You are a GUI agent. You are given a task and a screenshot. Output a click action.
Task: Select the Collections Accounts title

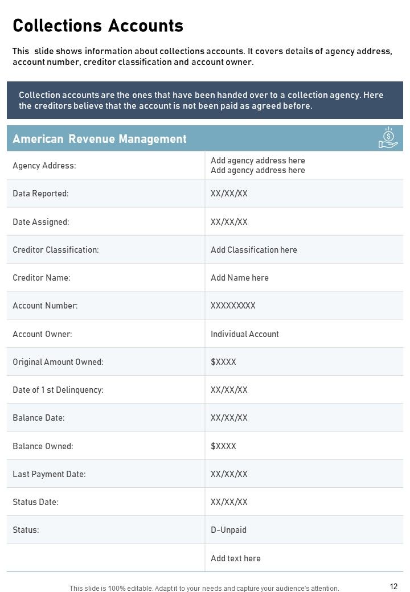98,26
